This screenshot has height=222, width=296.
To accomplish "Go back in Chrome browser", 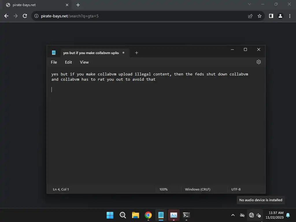I will pos(6,16).
